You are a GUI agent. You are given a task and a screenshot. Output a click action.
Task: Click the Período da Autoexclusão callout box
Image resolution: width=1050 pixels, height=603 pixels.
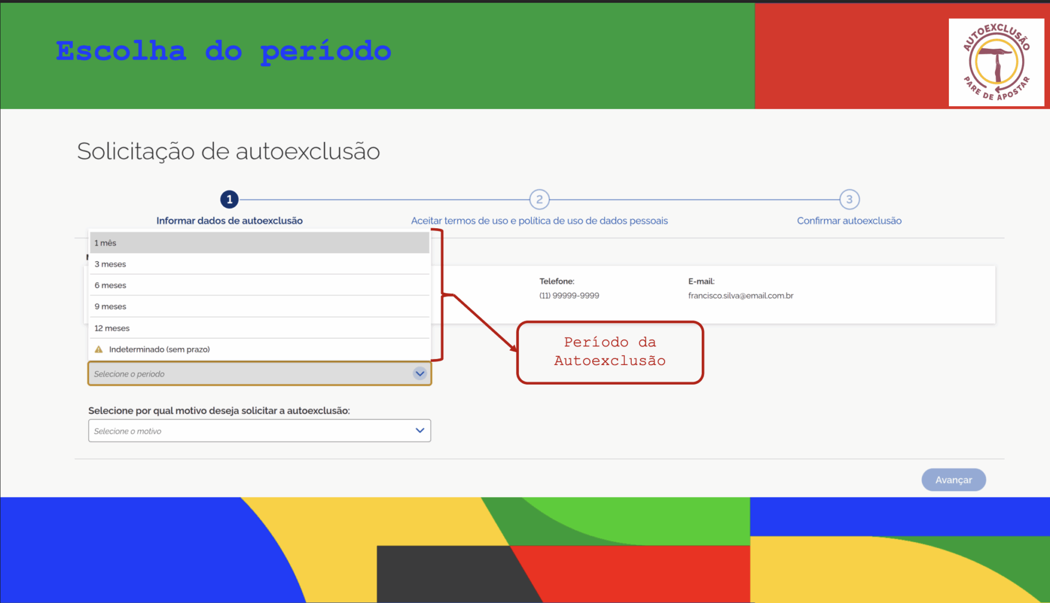click(x=610, y=352)
